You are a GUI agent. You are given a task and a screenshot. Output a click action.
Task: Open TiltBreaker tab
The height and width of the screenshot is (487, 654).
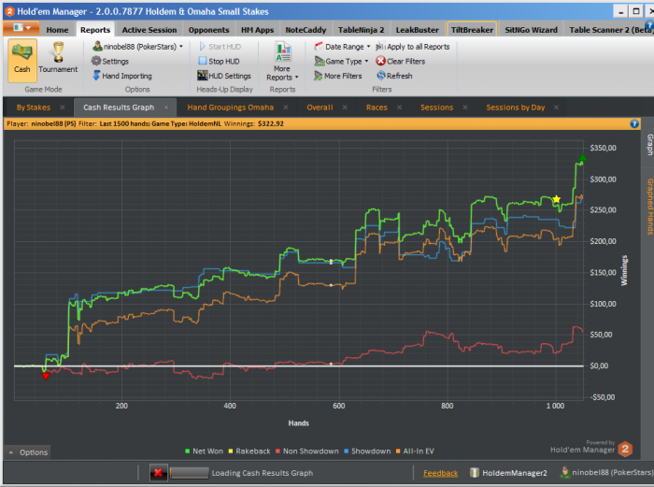pos(472,30)
